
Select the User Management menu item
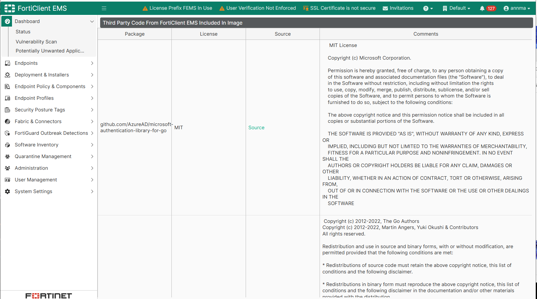click(x=36, y=180)
